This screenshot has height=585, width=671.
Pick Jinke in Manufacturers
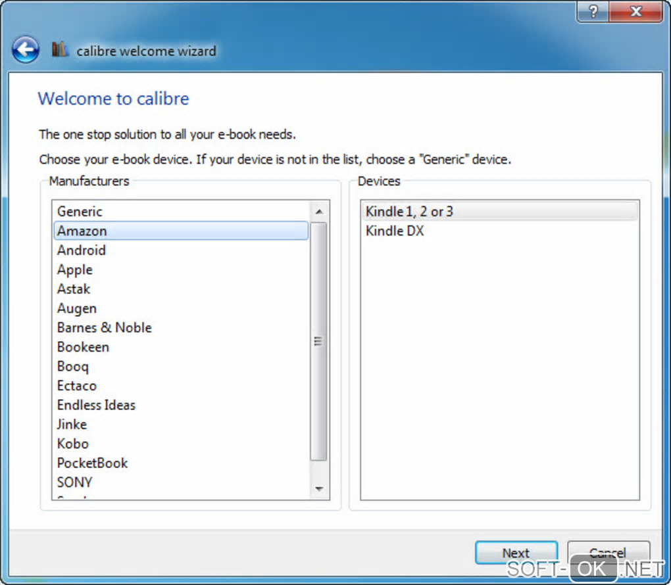[181, 424]
